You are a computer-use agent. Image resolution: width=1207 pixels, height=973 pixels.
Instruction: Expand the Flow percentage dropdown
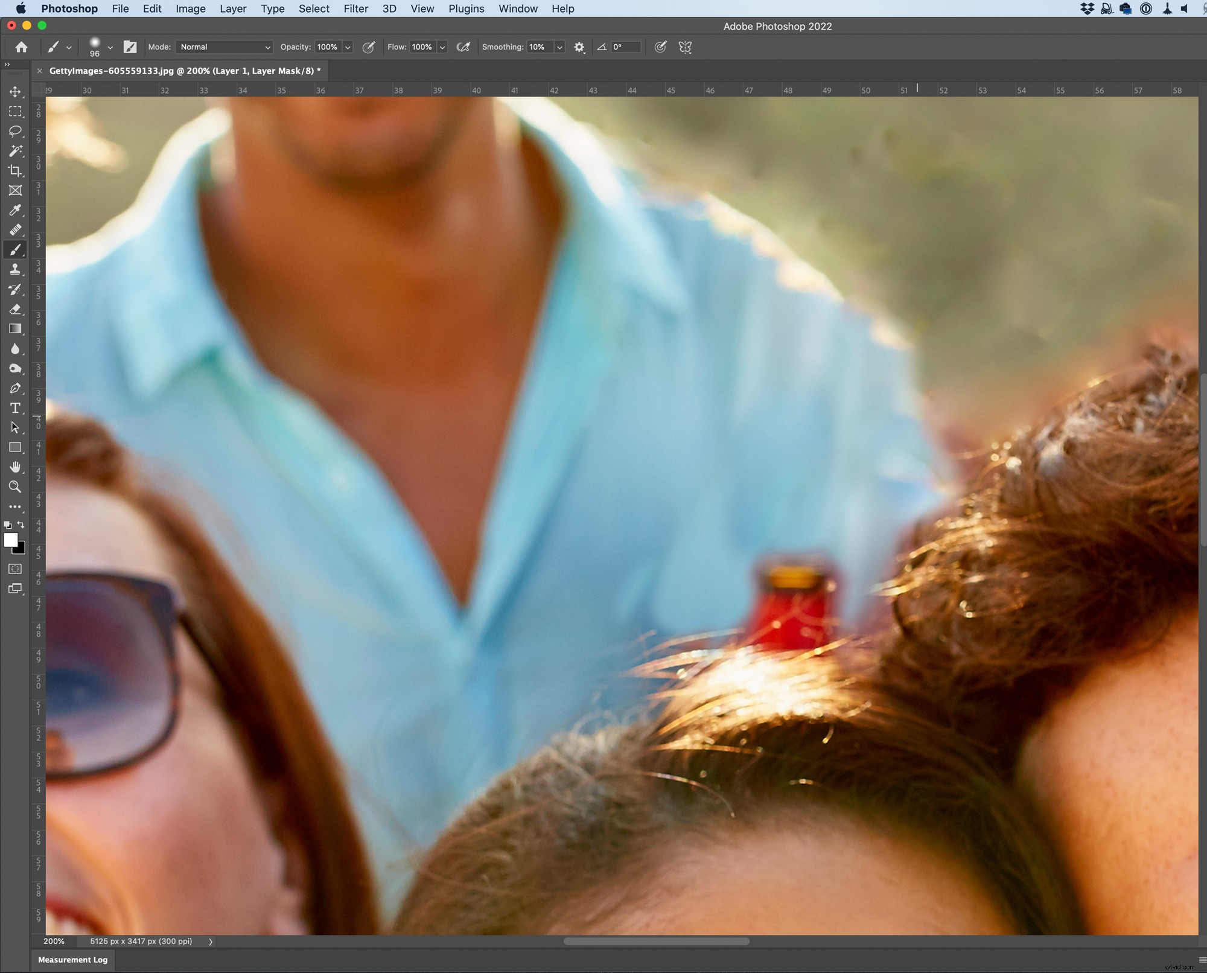click(442, 47)
